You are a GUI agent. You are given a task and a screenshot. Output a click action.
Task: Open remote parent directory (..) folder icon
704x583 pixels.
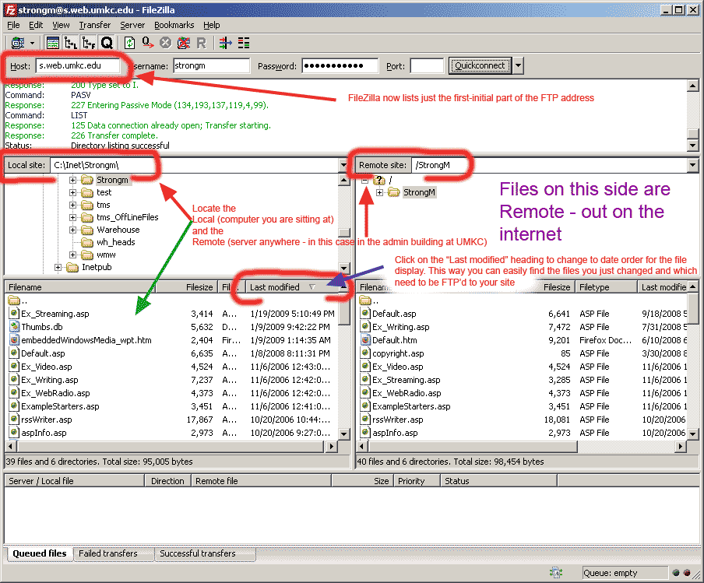365,300
